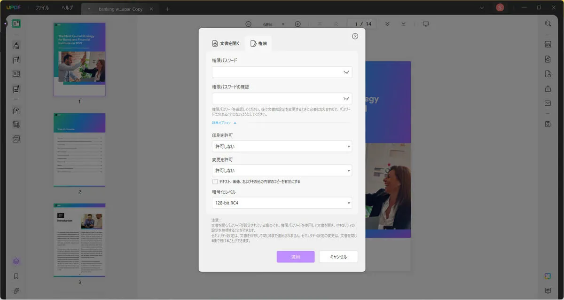Select the banking document tab
Screen dimensions: 564x300
[120, 9]
